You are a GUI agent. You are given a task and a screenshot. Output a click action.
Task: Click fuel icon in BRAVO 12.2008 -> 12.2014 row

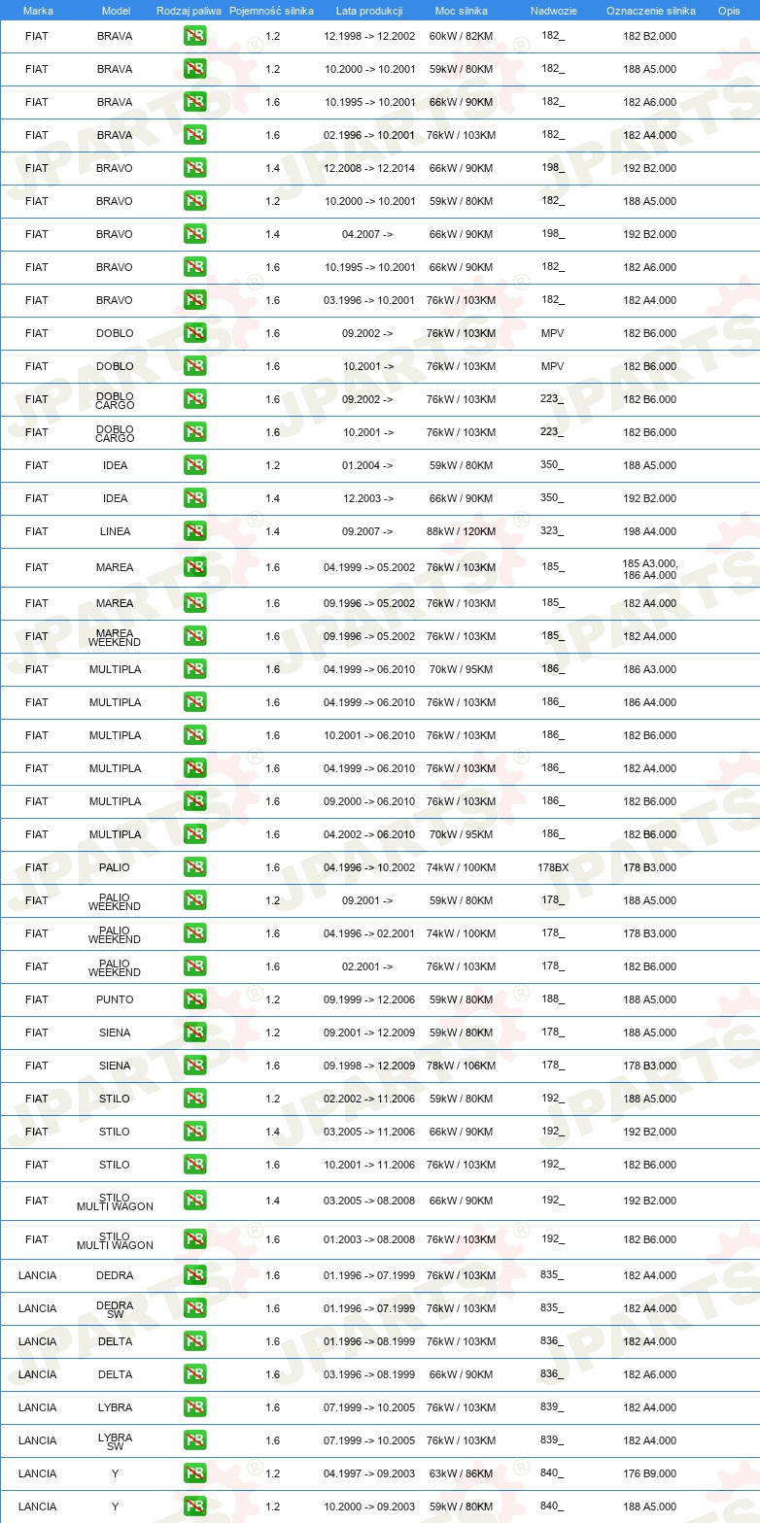(x=194, y=168)
